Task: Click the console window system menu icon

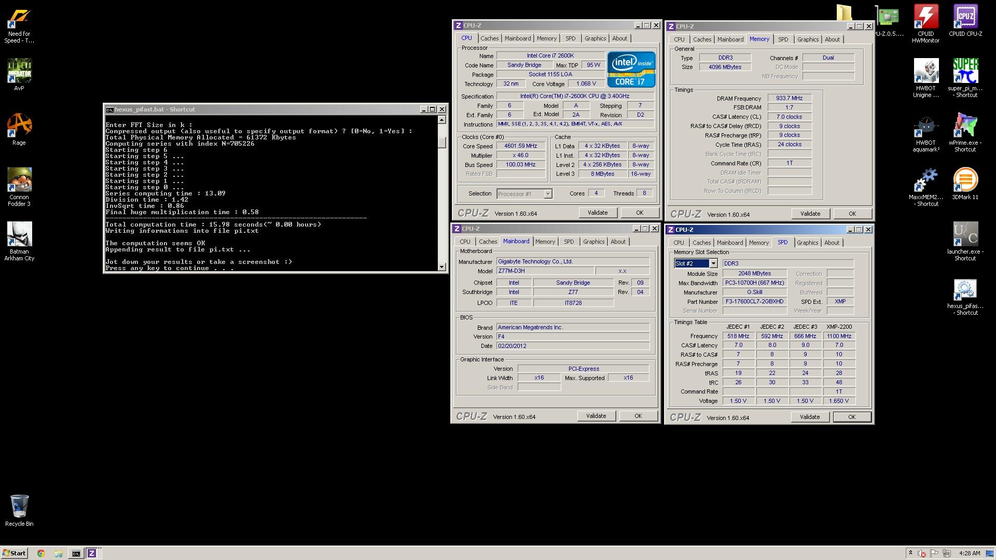Action: [109, 109]
